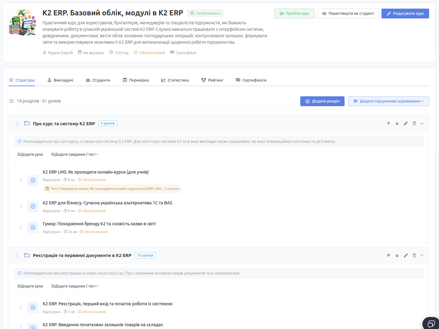The height and width of the screenshot is (329, 439).
Task: Move 'Про курс та систему K2 ERP' section up
Action: point(389,123)
